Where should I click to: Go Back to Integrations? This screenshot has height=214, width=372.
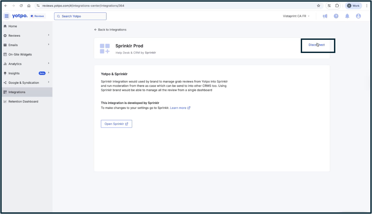pos(110,30)
